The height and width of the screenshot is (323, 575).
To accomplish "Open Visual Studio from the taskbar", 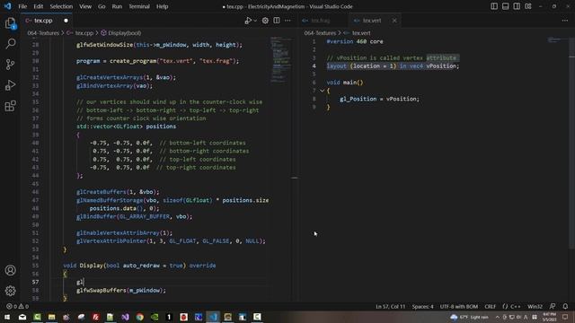I will click(125, 317).
